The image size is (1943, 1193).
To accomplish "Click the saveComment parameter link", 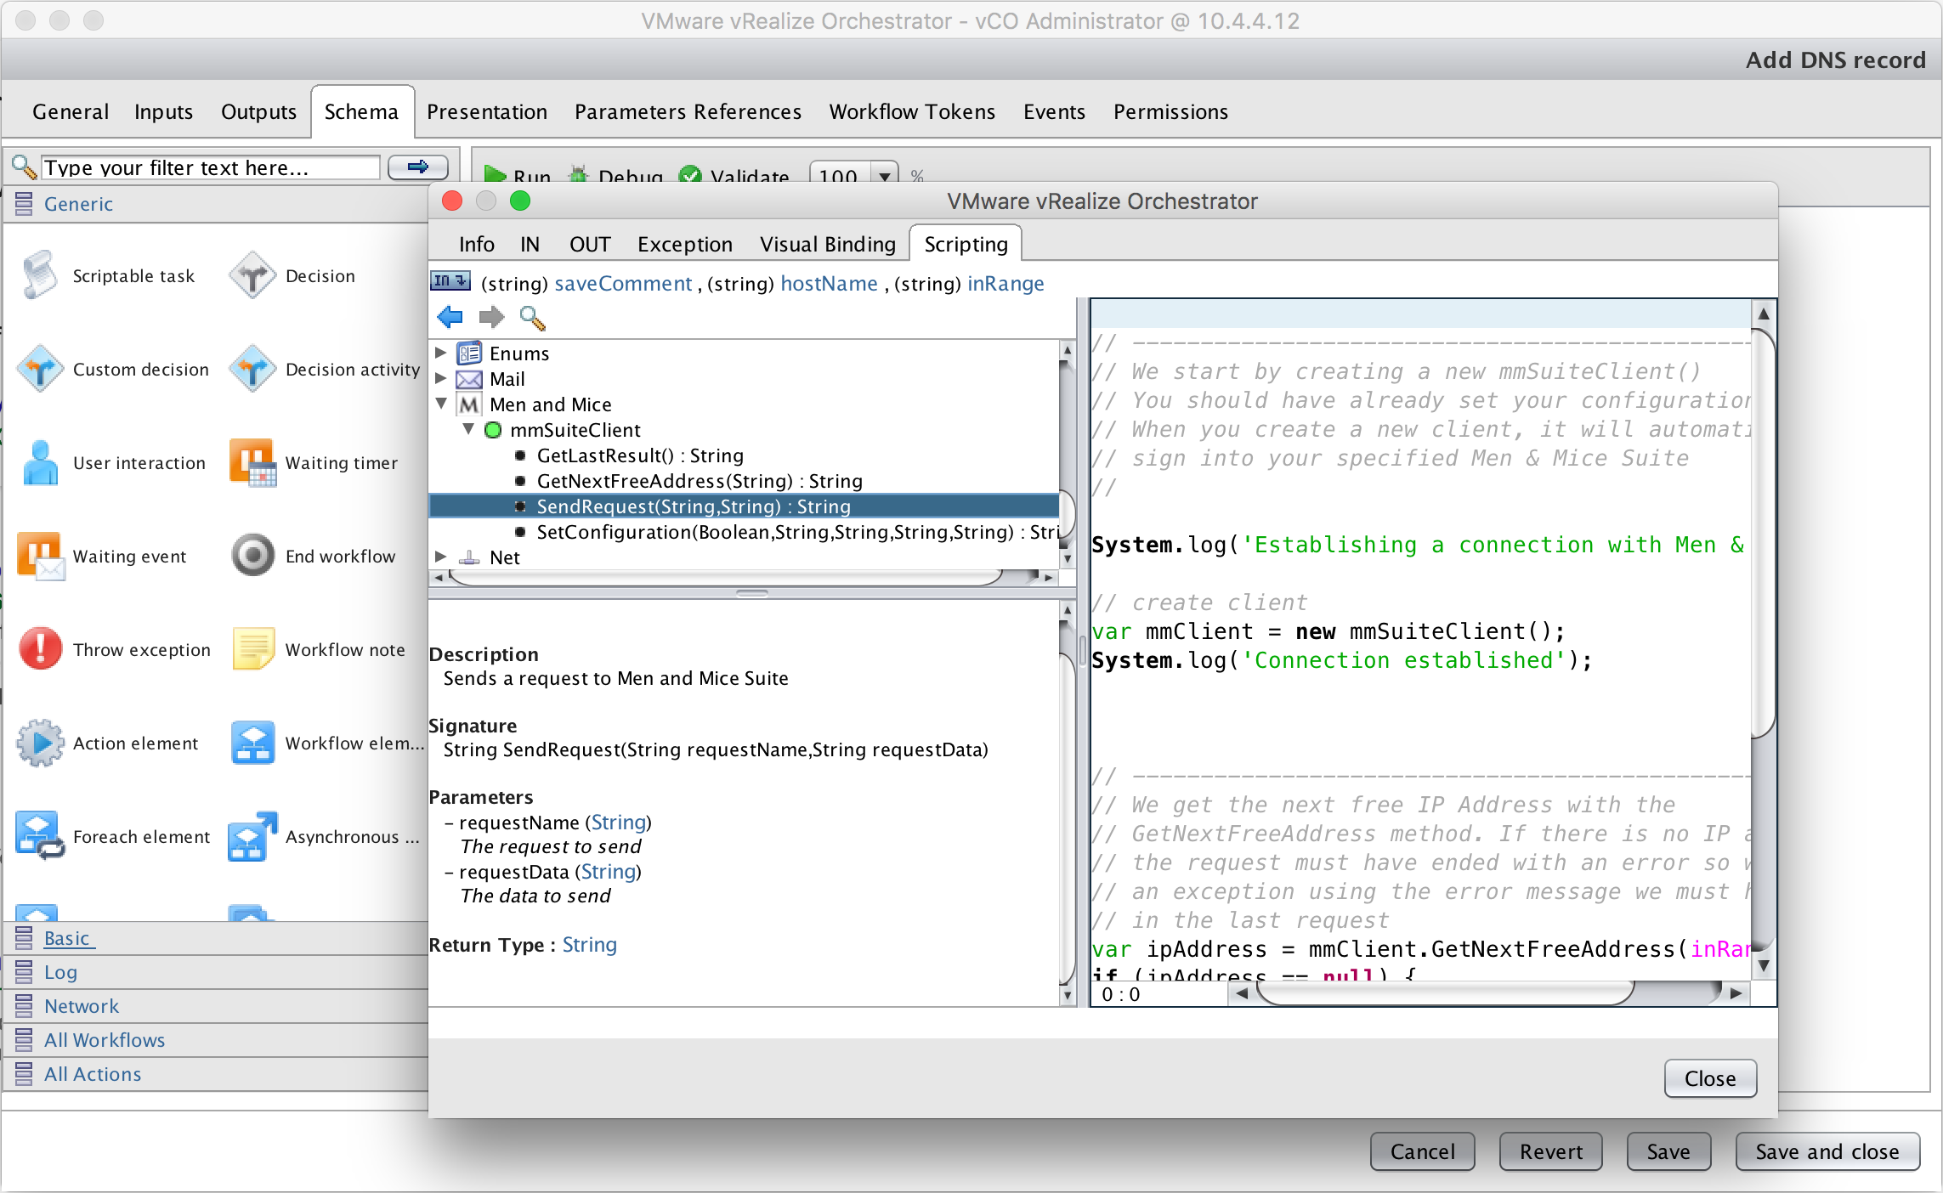I will (623, 283).
